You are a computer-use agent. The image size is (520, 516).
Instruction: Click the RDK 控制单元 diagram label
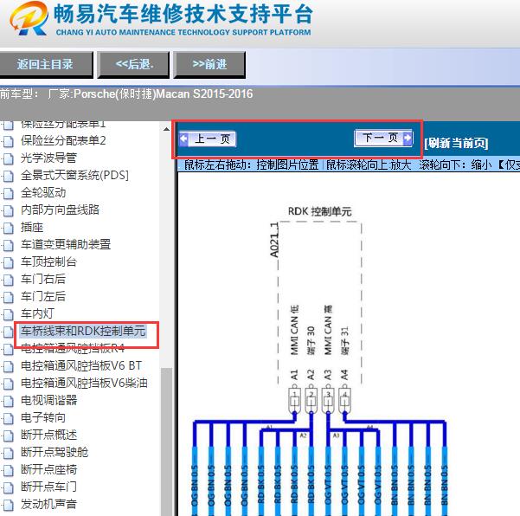coord(319,211)
